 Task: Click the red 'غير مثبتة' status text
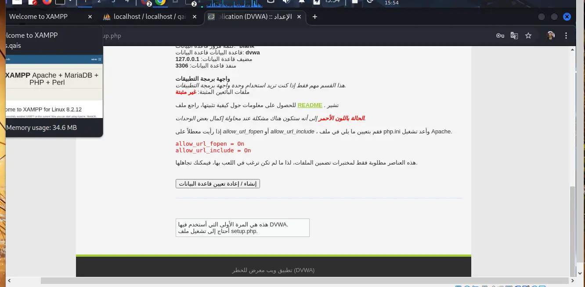click(186, 92)
